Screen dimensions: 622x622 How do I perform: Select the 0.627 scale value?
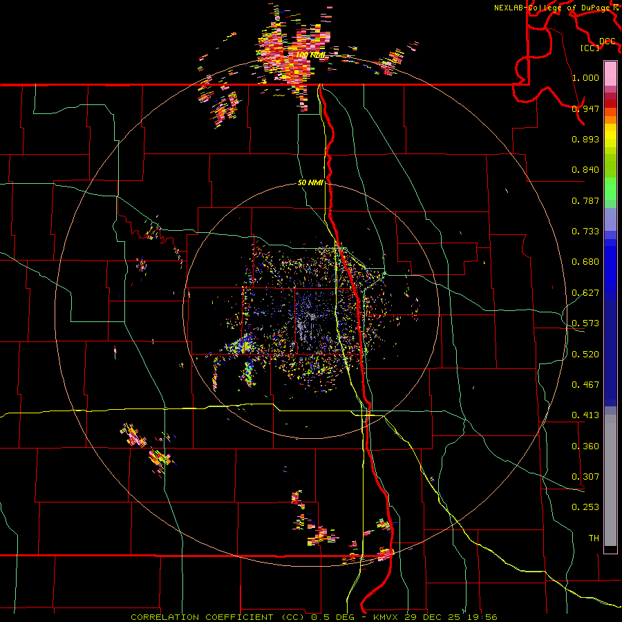click(585, 293)
